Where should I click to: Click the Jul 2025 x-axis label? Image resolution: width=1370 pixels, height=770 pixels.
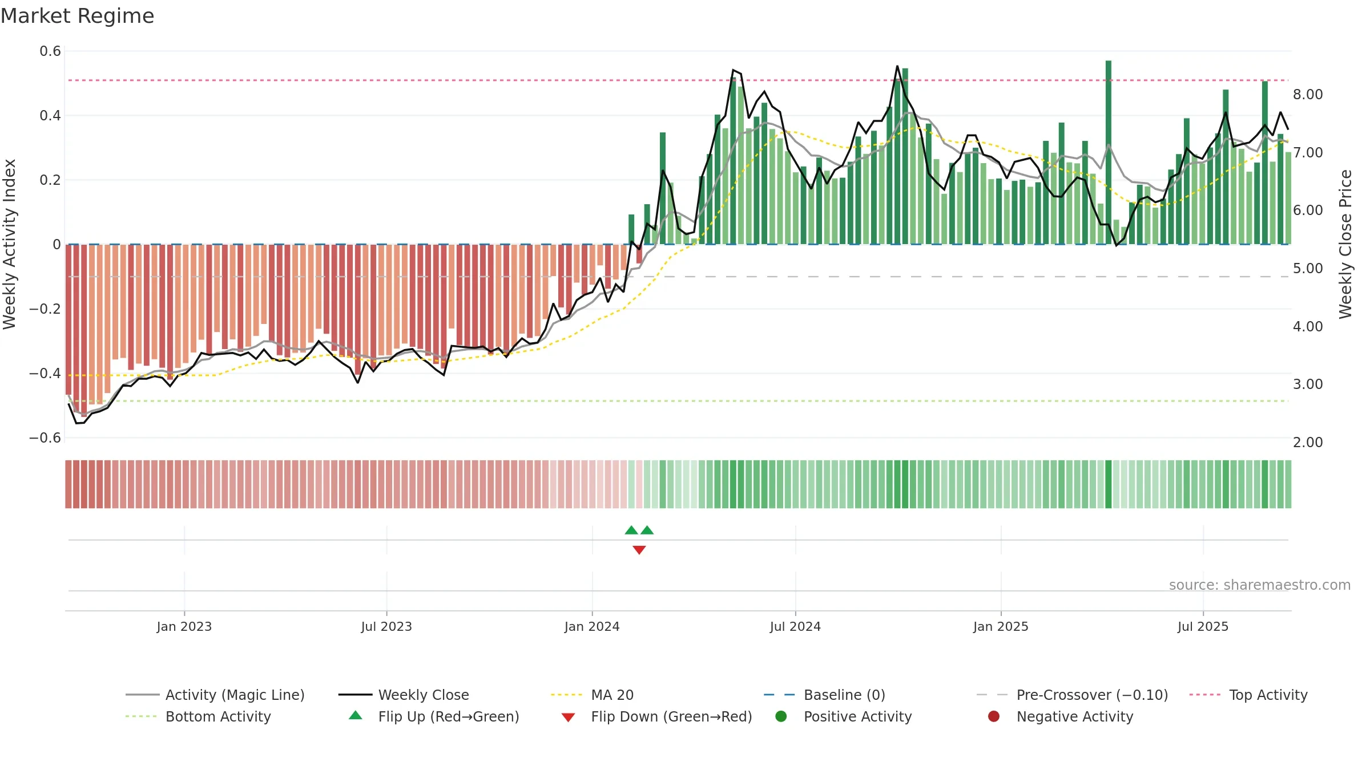[1203, 626]
